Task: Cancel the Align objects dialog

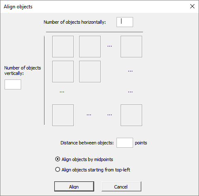Action: [x=121, y=186]
